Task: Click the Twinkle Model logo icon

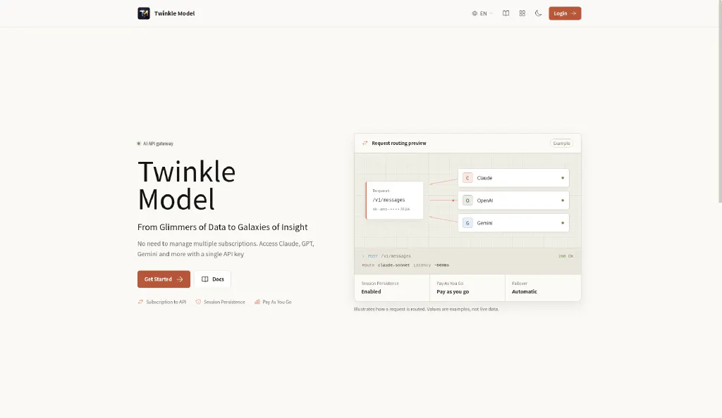Action: [x=144, y=13]
